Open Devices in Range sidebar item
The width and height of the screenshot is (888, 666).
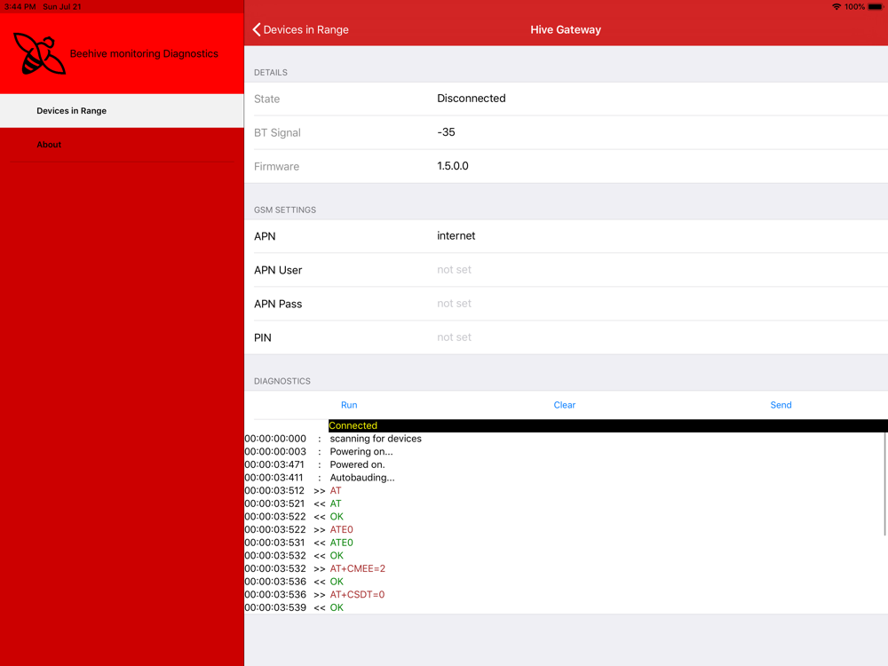(x=71, y=111)
